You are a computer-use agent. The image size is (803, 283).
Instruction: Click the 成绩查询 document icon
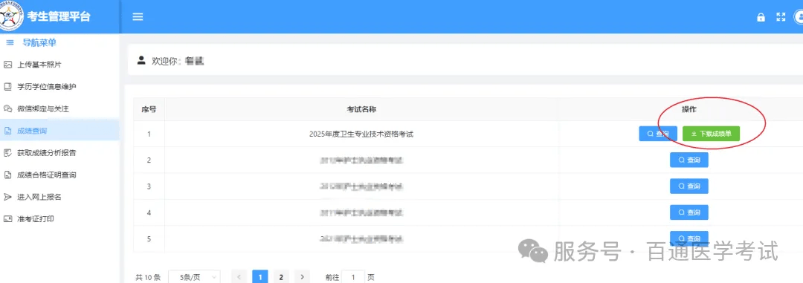(7, 131)
